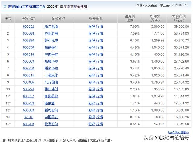
Task: Open stock code 601318
Action: 28,54
